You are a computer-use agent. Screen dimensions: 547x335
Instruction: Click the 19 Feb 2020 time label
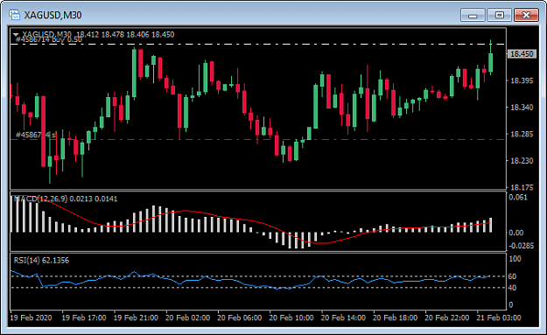31,318
